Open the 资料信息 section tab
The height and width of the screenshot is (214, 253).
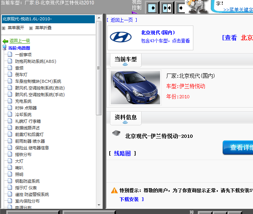point(126,118)
